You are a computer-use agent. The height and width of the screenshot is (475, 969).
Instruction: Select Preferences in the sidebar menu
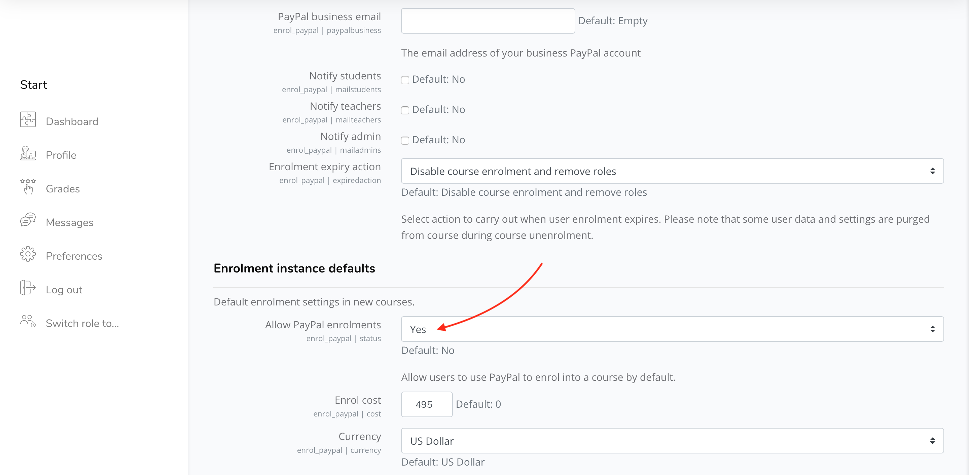click(x=74, y=256)
